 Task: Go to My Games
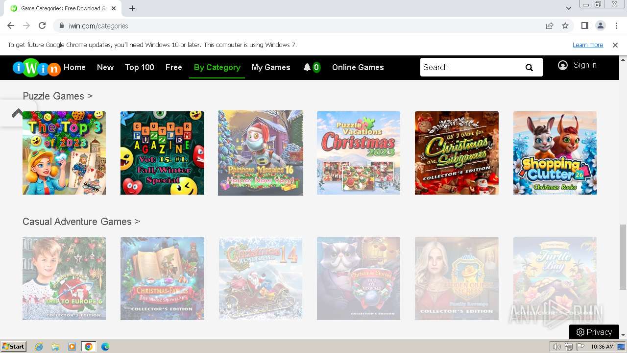coord(271,67)
